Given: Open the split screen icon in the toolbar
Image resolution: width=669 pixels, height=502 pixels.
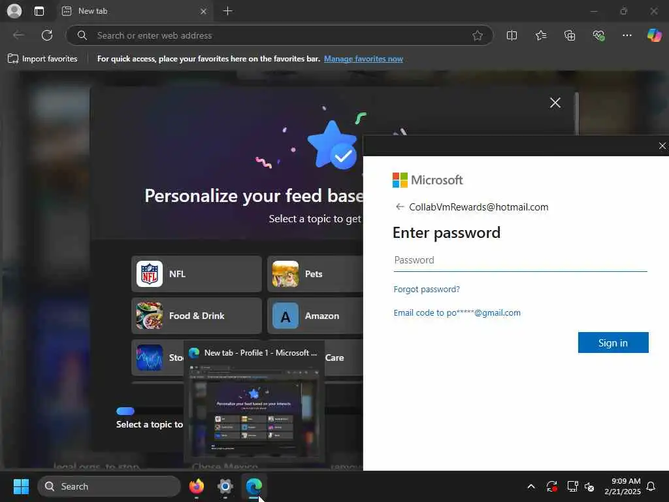Looking at the screenshot, I should [x=512, y=35].
